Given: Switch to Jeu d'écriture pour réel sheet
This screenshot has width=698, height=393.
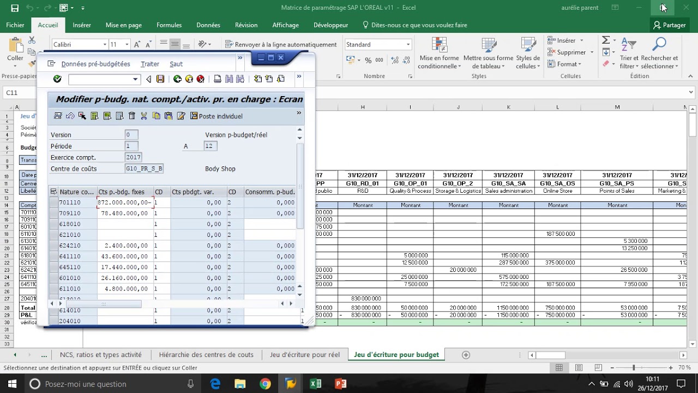Looking at the screenshot, I should click(304, 355).
